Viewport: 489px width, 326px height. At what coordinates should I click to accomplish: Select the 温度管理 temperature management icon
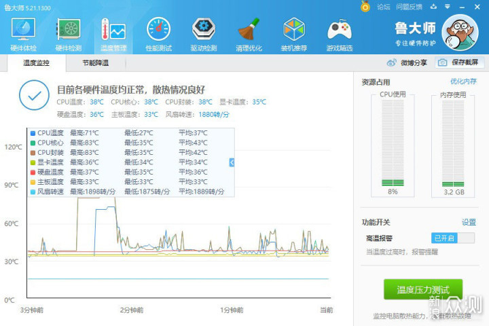click(113, 35)
